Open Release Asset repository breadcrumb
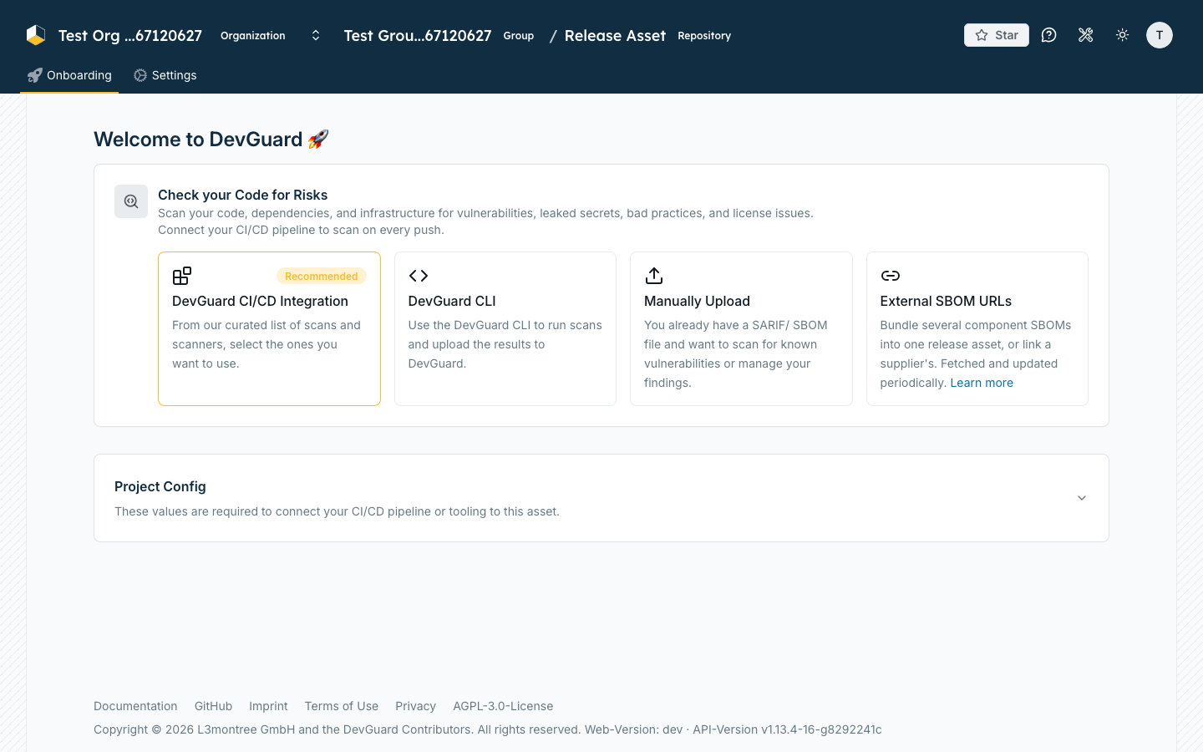The height and width of the screenshot is (752, 1203). pyautogui.click(x=615, y=35)
